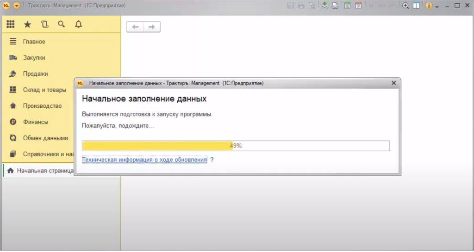Expand the dropdown arrow beside info icon
474x252 pixels.
tap(437, 6)
